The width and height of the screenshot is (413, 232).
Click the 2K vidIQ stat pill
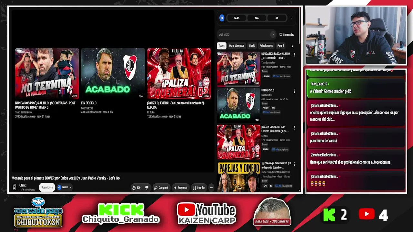coord(277,18)
